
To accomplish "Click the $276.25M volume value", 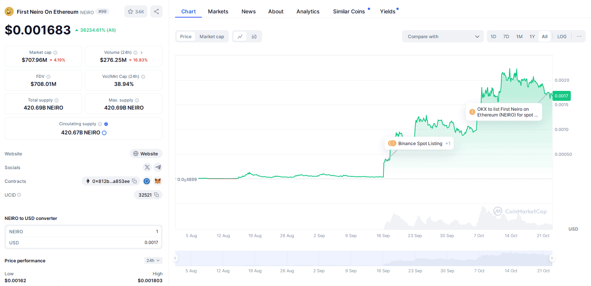I will 113,60.
